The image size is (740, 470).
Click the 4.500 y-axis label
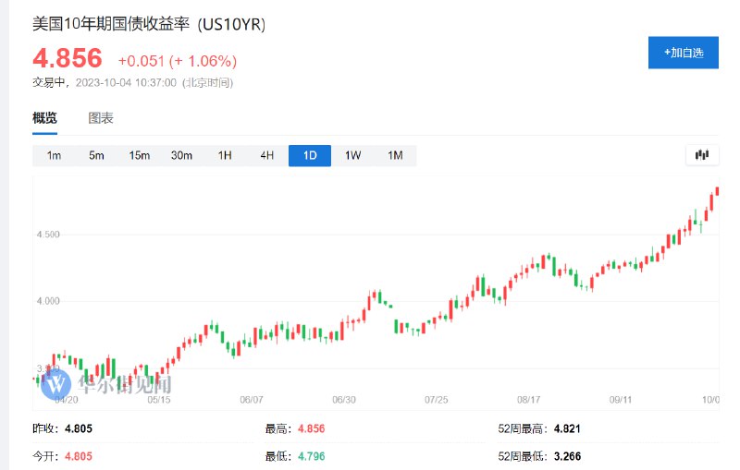[x=48, y=235]
